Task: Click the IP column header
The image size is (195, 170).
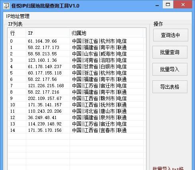Action: pyautogui.click(x=30, y=33)
